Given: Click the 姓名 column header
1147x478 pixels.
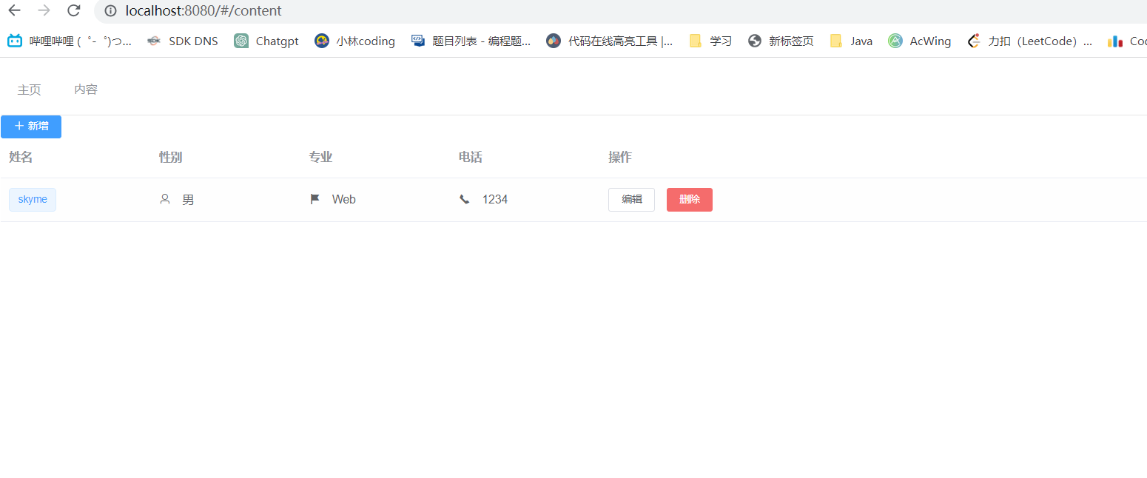Looking at the screenshot, I should 21,157.
